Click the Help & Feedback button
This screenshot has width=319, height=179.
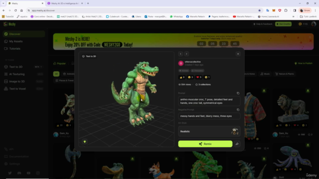[263, 24]
